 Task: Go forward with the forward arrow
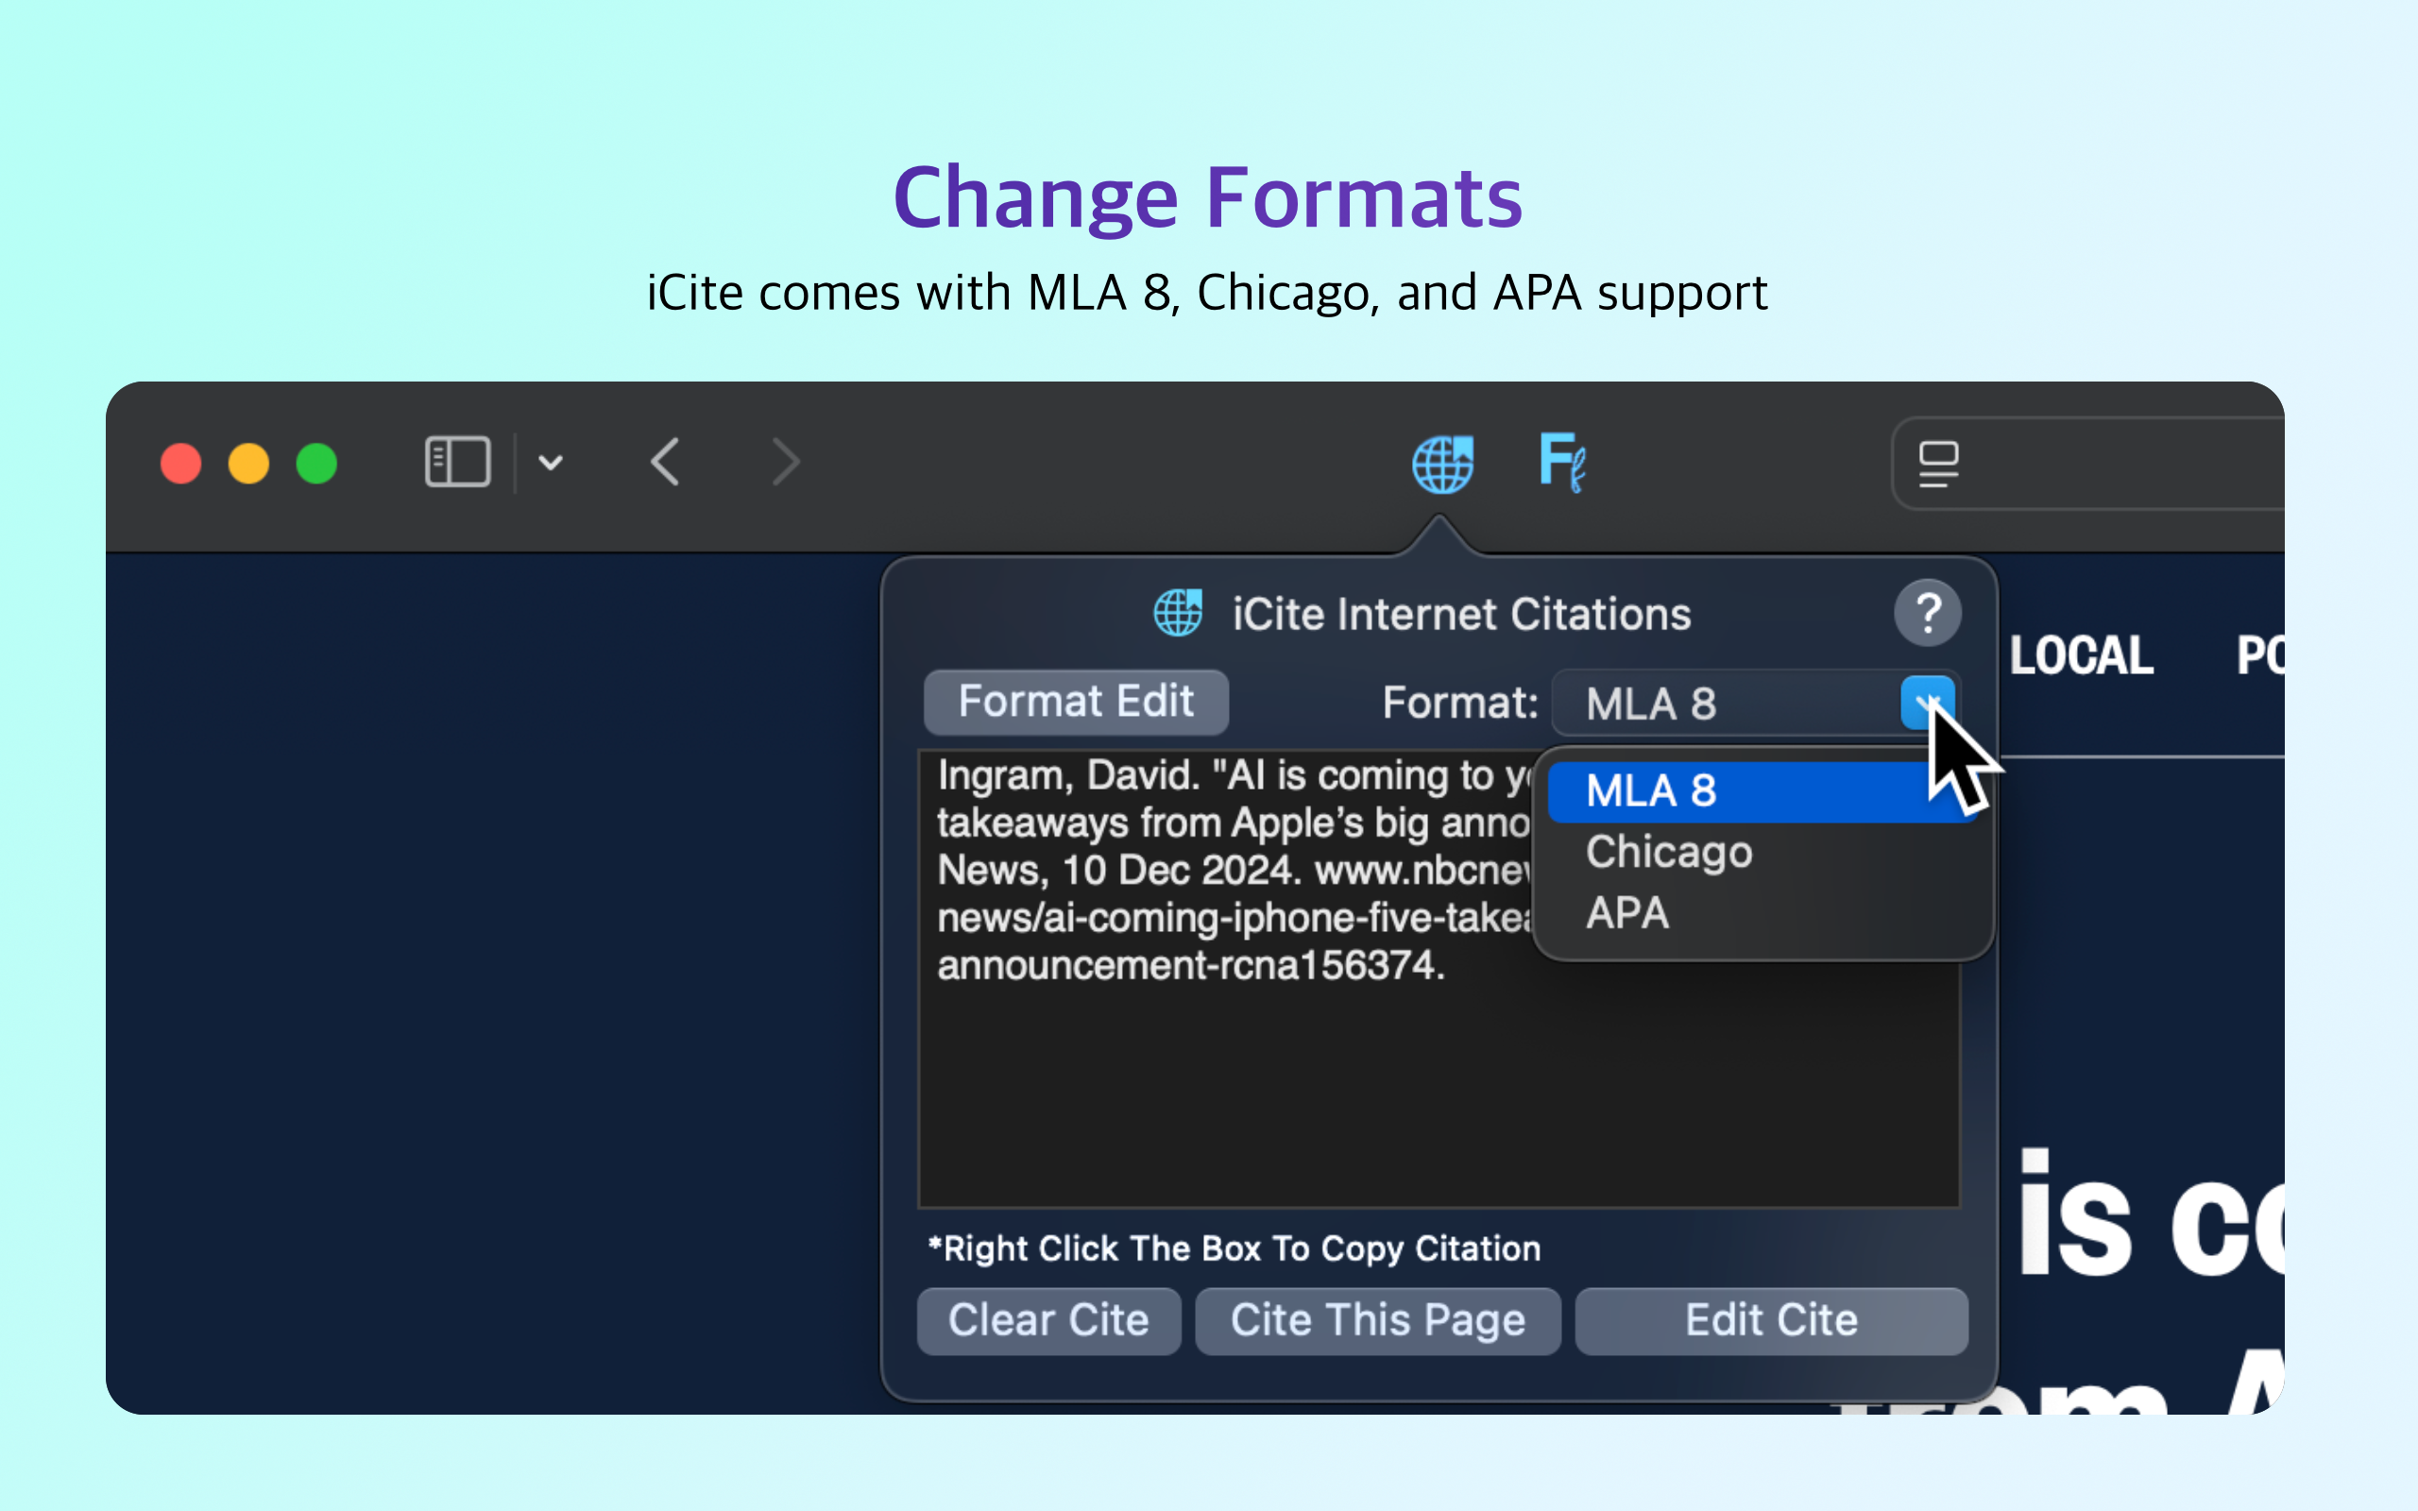787,462
